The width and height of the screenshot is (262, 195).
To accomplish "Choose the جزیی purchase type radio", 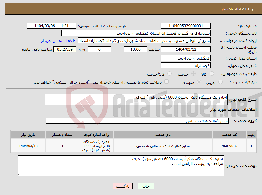I will (x=220, y=82).
